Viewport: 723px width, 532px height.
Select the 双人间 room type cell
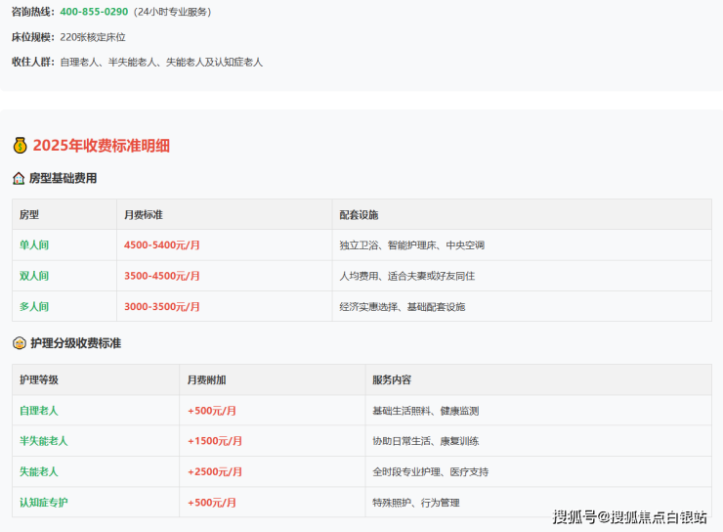(x=34, y=276)
